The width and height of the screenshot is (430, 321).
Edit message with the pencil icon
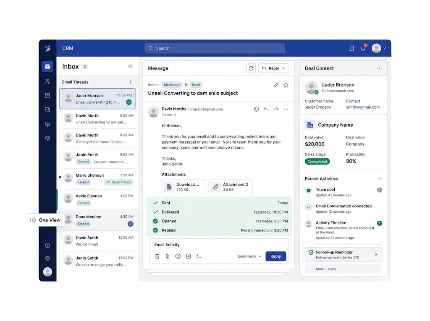pos(275,85)
